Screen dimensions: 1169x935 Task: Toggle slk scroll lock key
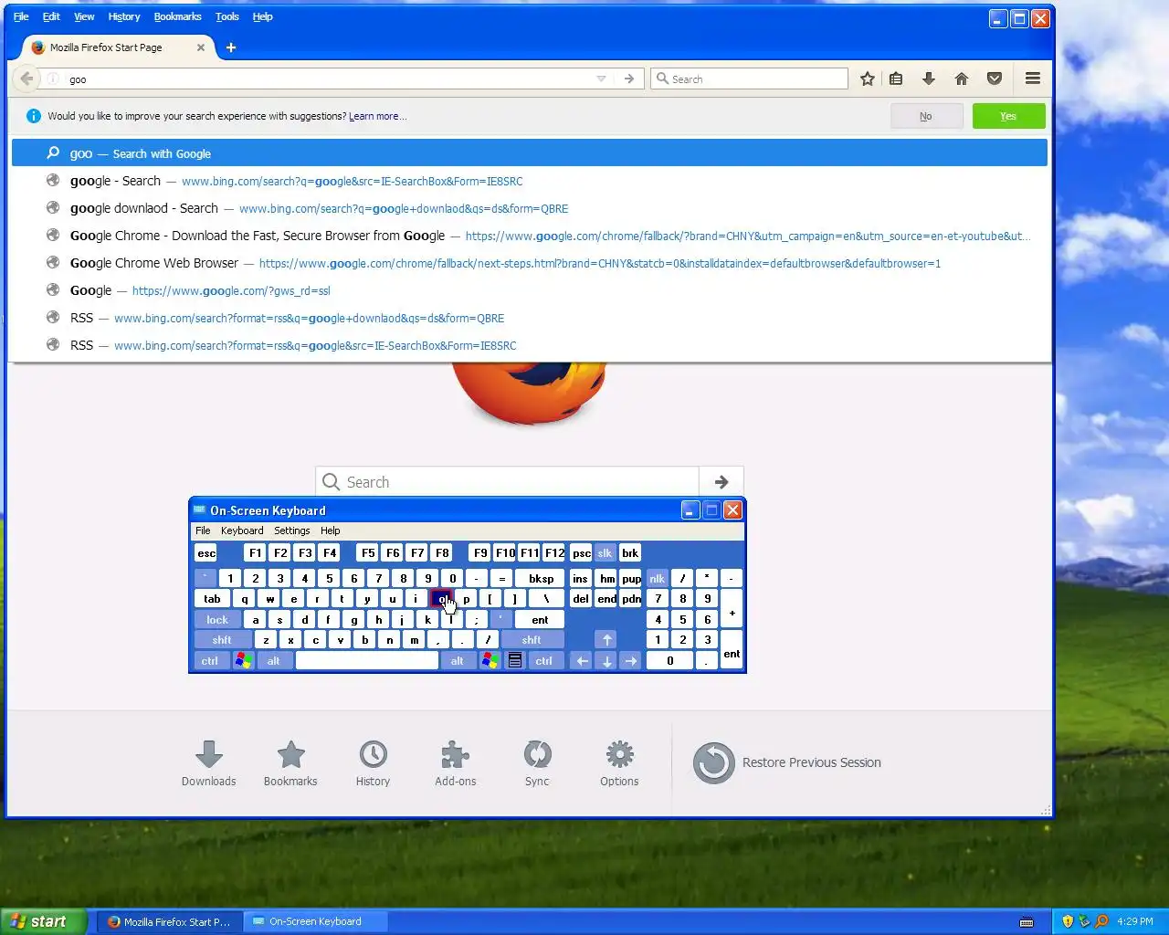[605, 553]
